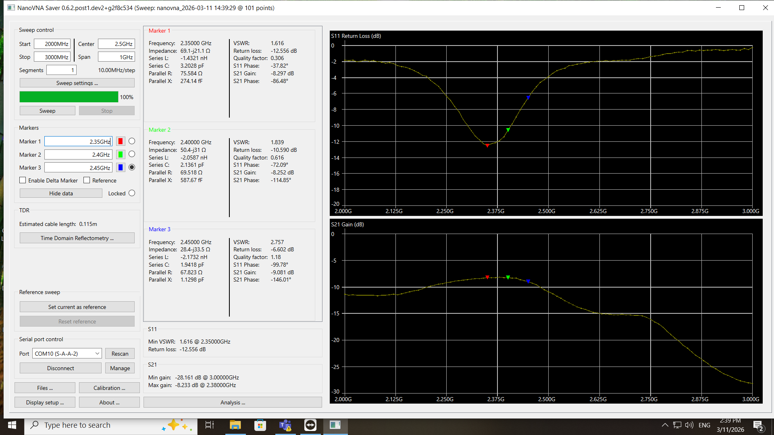This screenshot has width=774, height=435.
Task: Open the volume control in system tray
Action: point(689,425)
